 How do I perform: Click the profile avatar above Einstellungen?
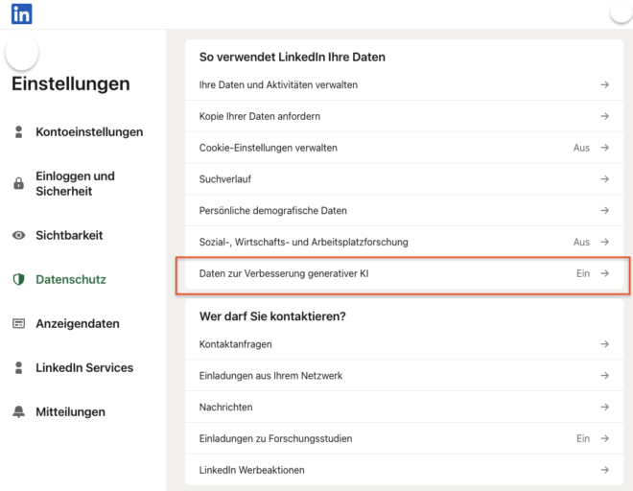click(x=22, y=52)
